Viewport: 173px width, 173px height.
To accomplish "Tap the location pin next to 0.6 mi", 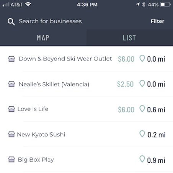I will coord(142,109).
